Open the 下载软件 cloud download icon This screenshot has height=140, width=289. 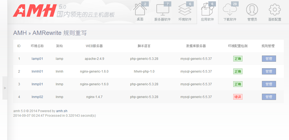230,10
